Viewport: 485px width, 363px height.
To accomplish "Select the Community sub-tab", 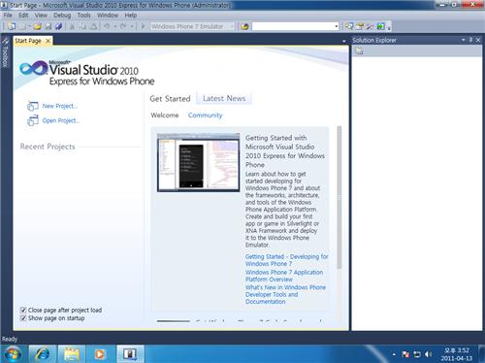I will click(x=206, y=115).
